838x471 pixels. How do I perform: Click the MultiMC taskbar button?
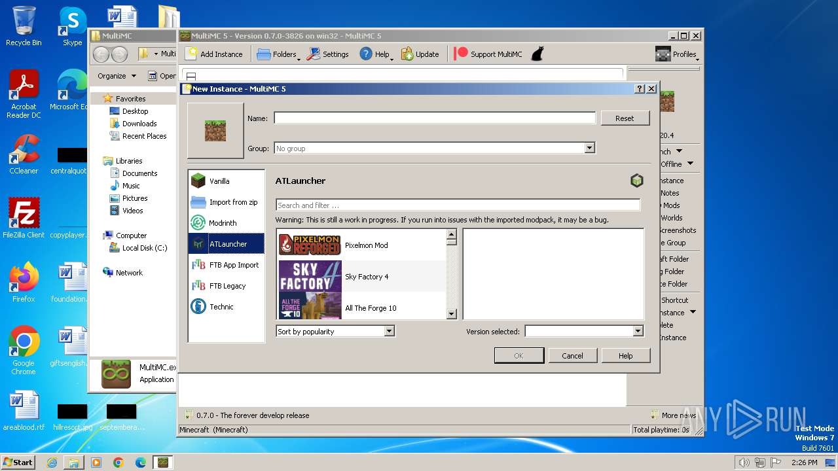pyautogui.click(x=163, y=462)
